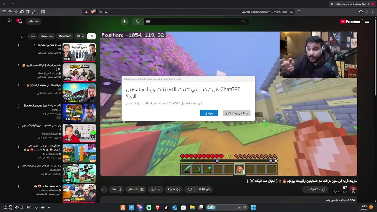The height and width of the screenshot is (212, 377).
Task: Dislike the video
Action: pos(190,189)
